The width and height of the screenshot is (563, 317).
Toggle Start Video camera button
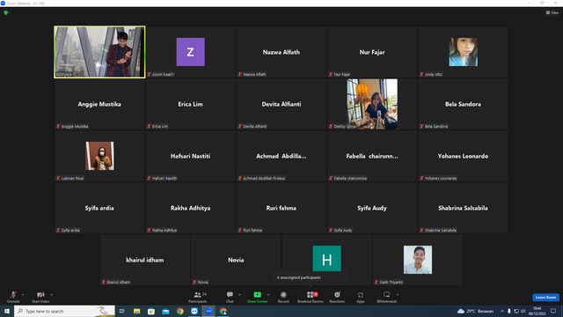pyautogui.click(x=40, y=297)
